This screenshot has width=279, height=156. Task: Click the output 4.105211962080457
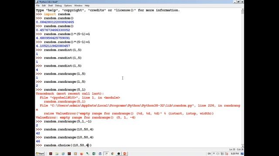[53, 46]
